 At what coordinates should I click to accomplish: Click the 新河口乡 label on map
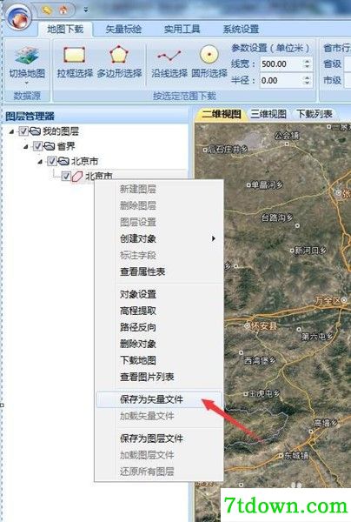coord(310,251)
